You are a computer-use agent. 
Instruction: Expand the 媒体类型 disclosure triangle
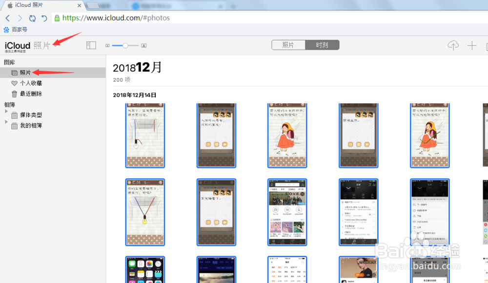pyautogui.click(x=6, y=111)
